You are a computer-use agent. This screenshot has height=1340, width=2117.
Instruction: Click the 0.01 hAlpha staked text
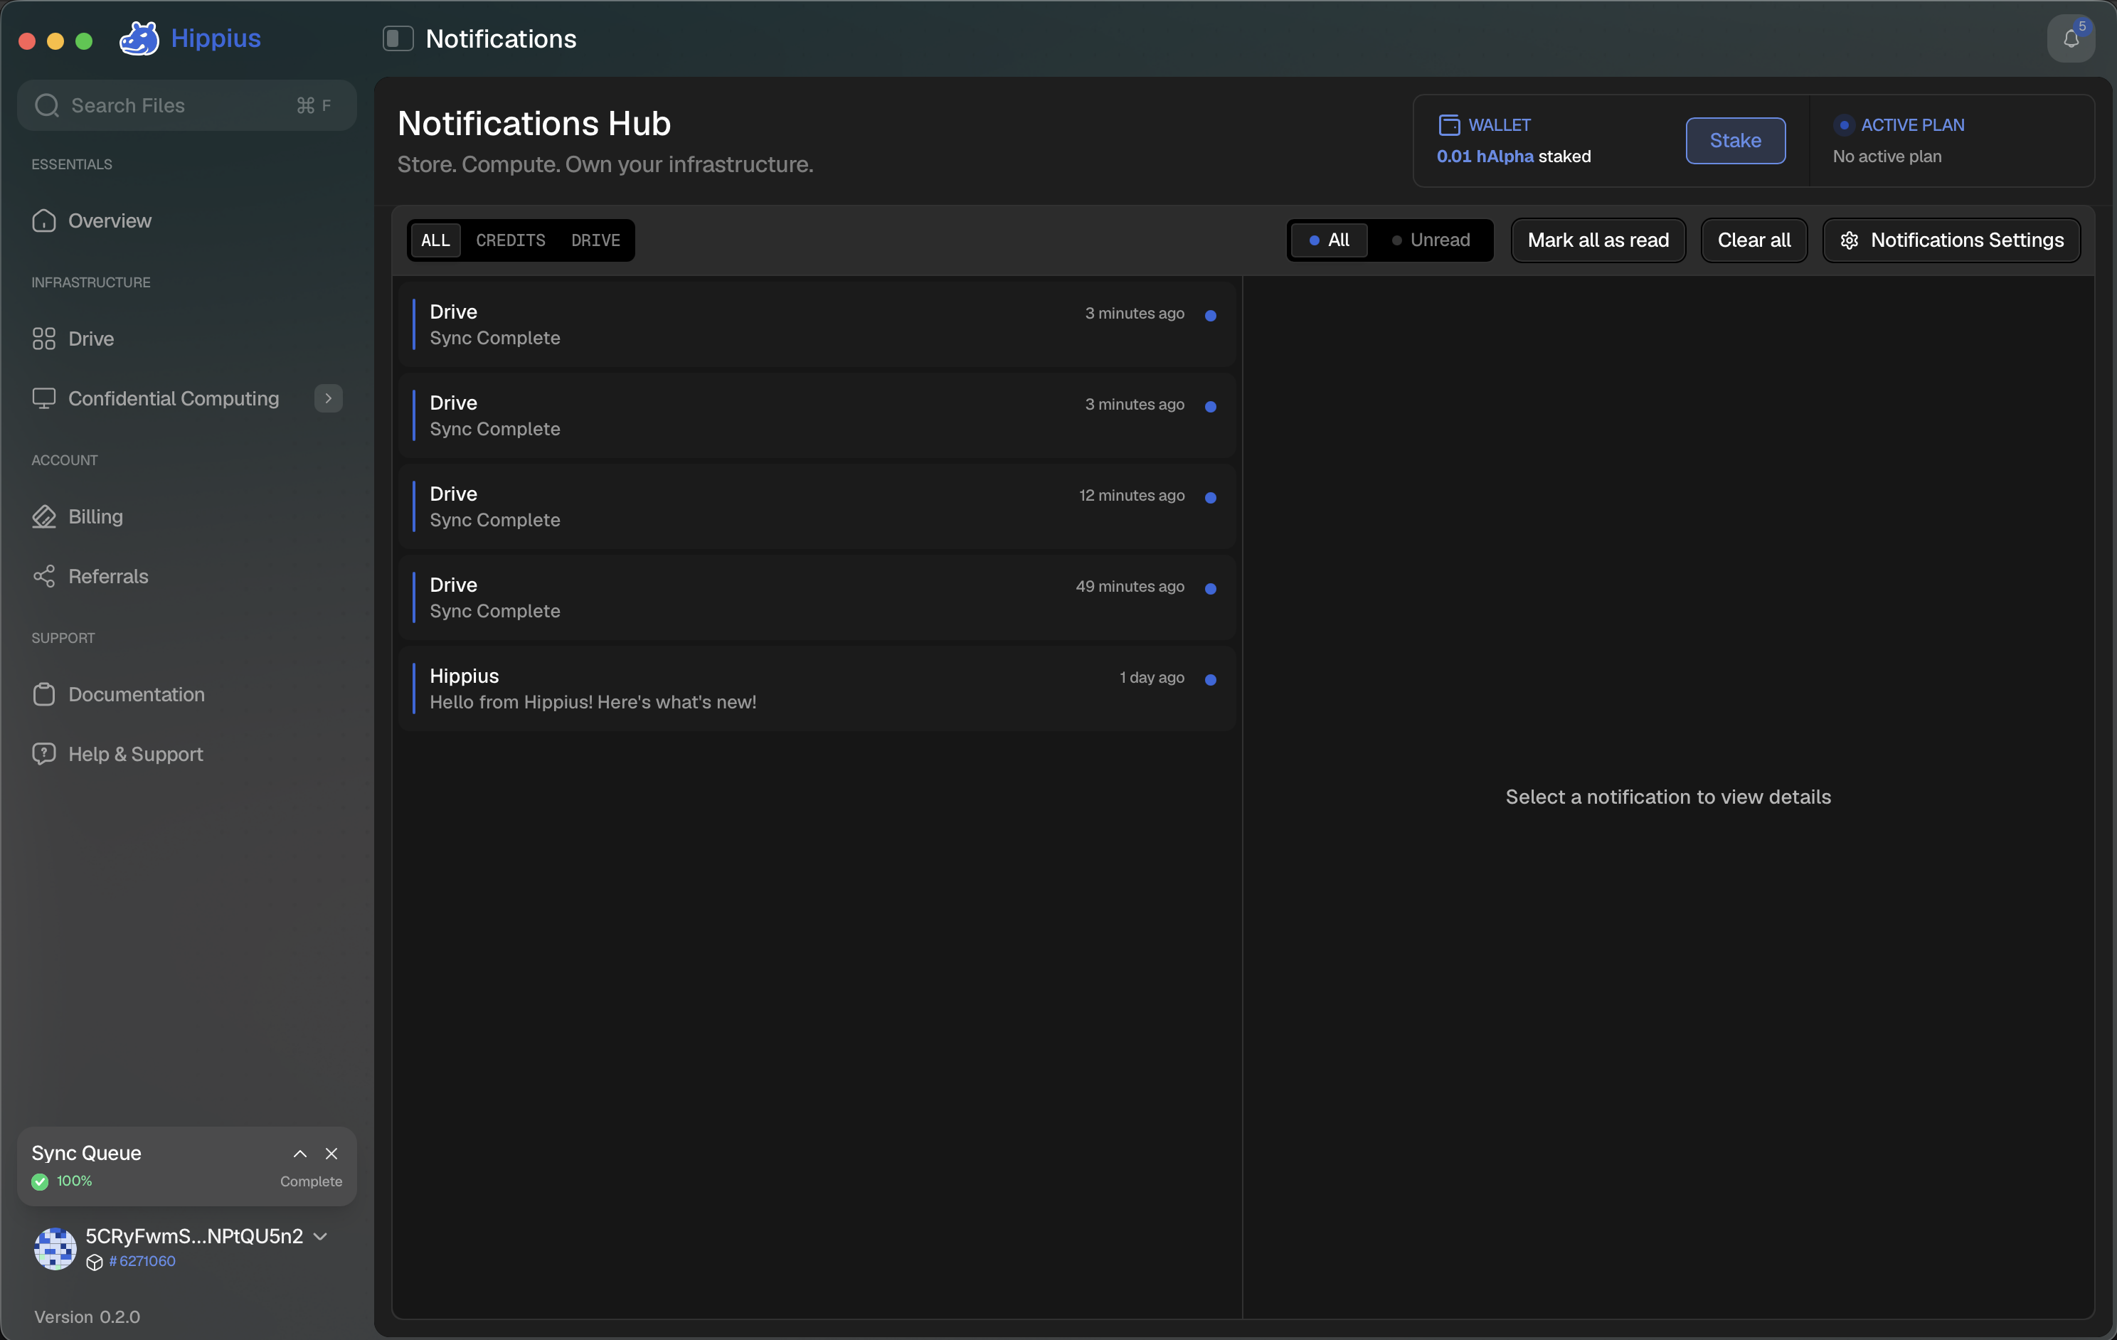click(x=1513, y=156)
